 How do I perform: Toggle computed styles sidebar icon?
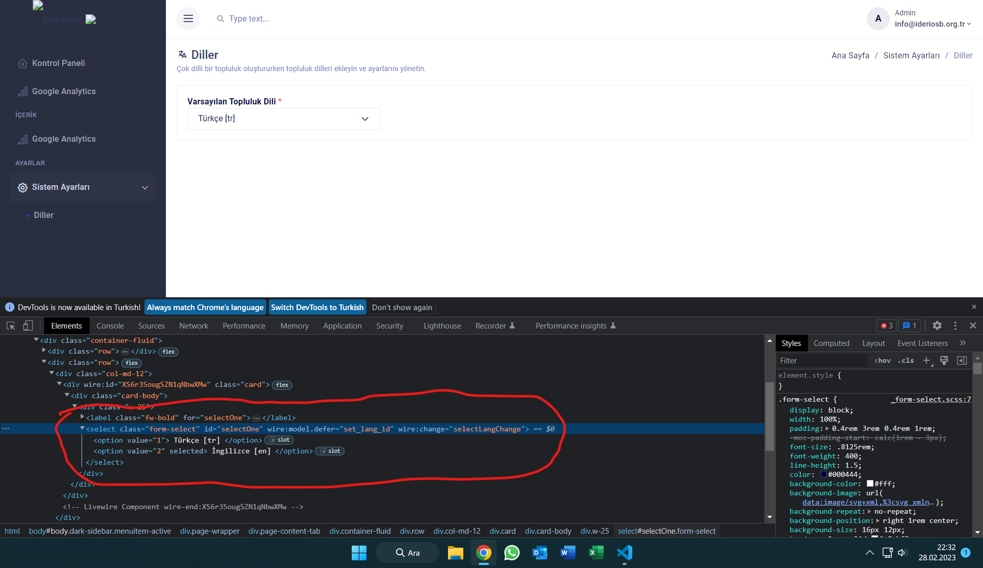962,360
